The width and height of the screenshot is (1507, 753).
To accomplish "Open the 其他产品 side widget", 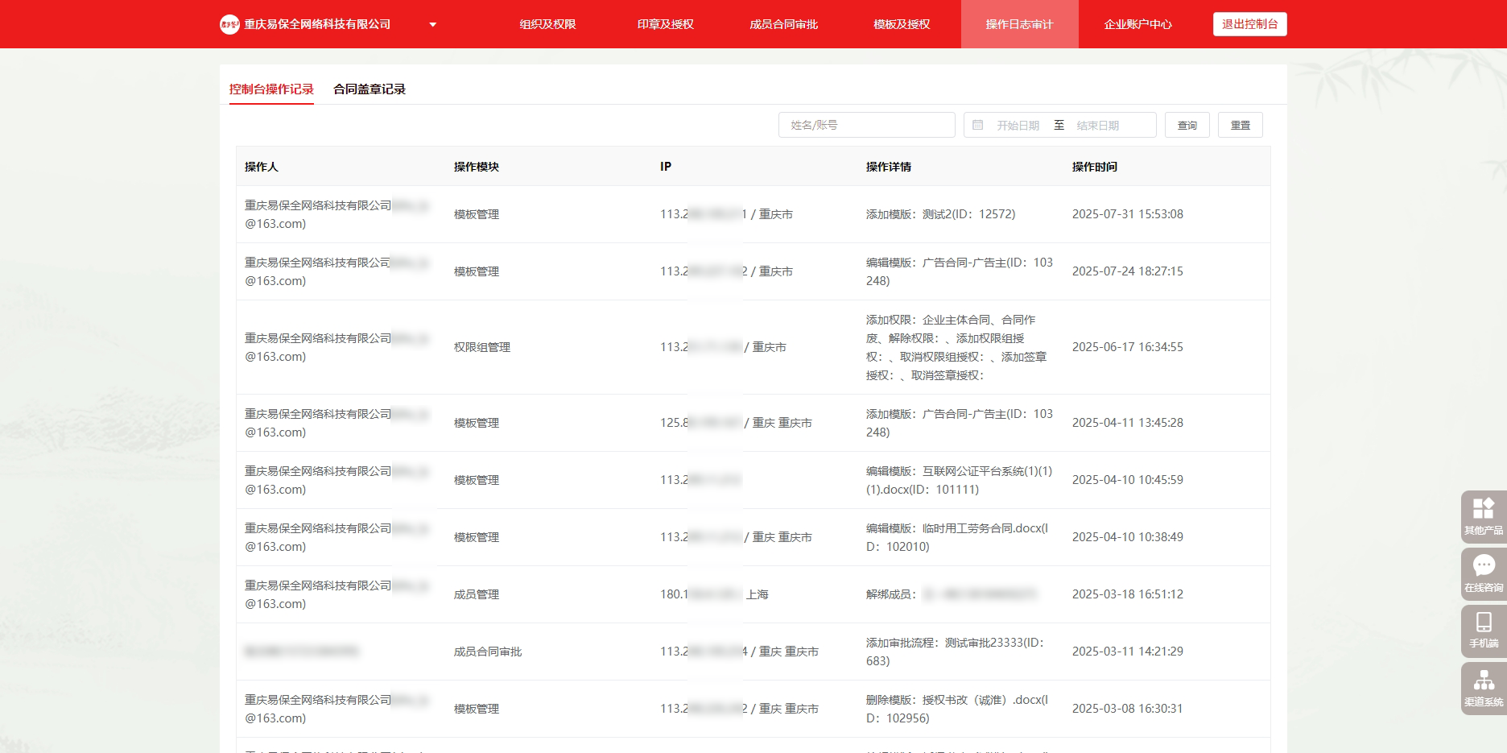I will (x=1484, y=516).
